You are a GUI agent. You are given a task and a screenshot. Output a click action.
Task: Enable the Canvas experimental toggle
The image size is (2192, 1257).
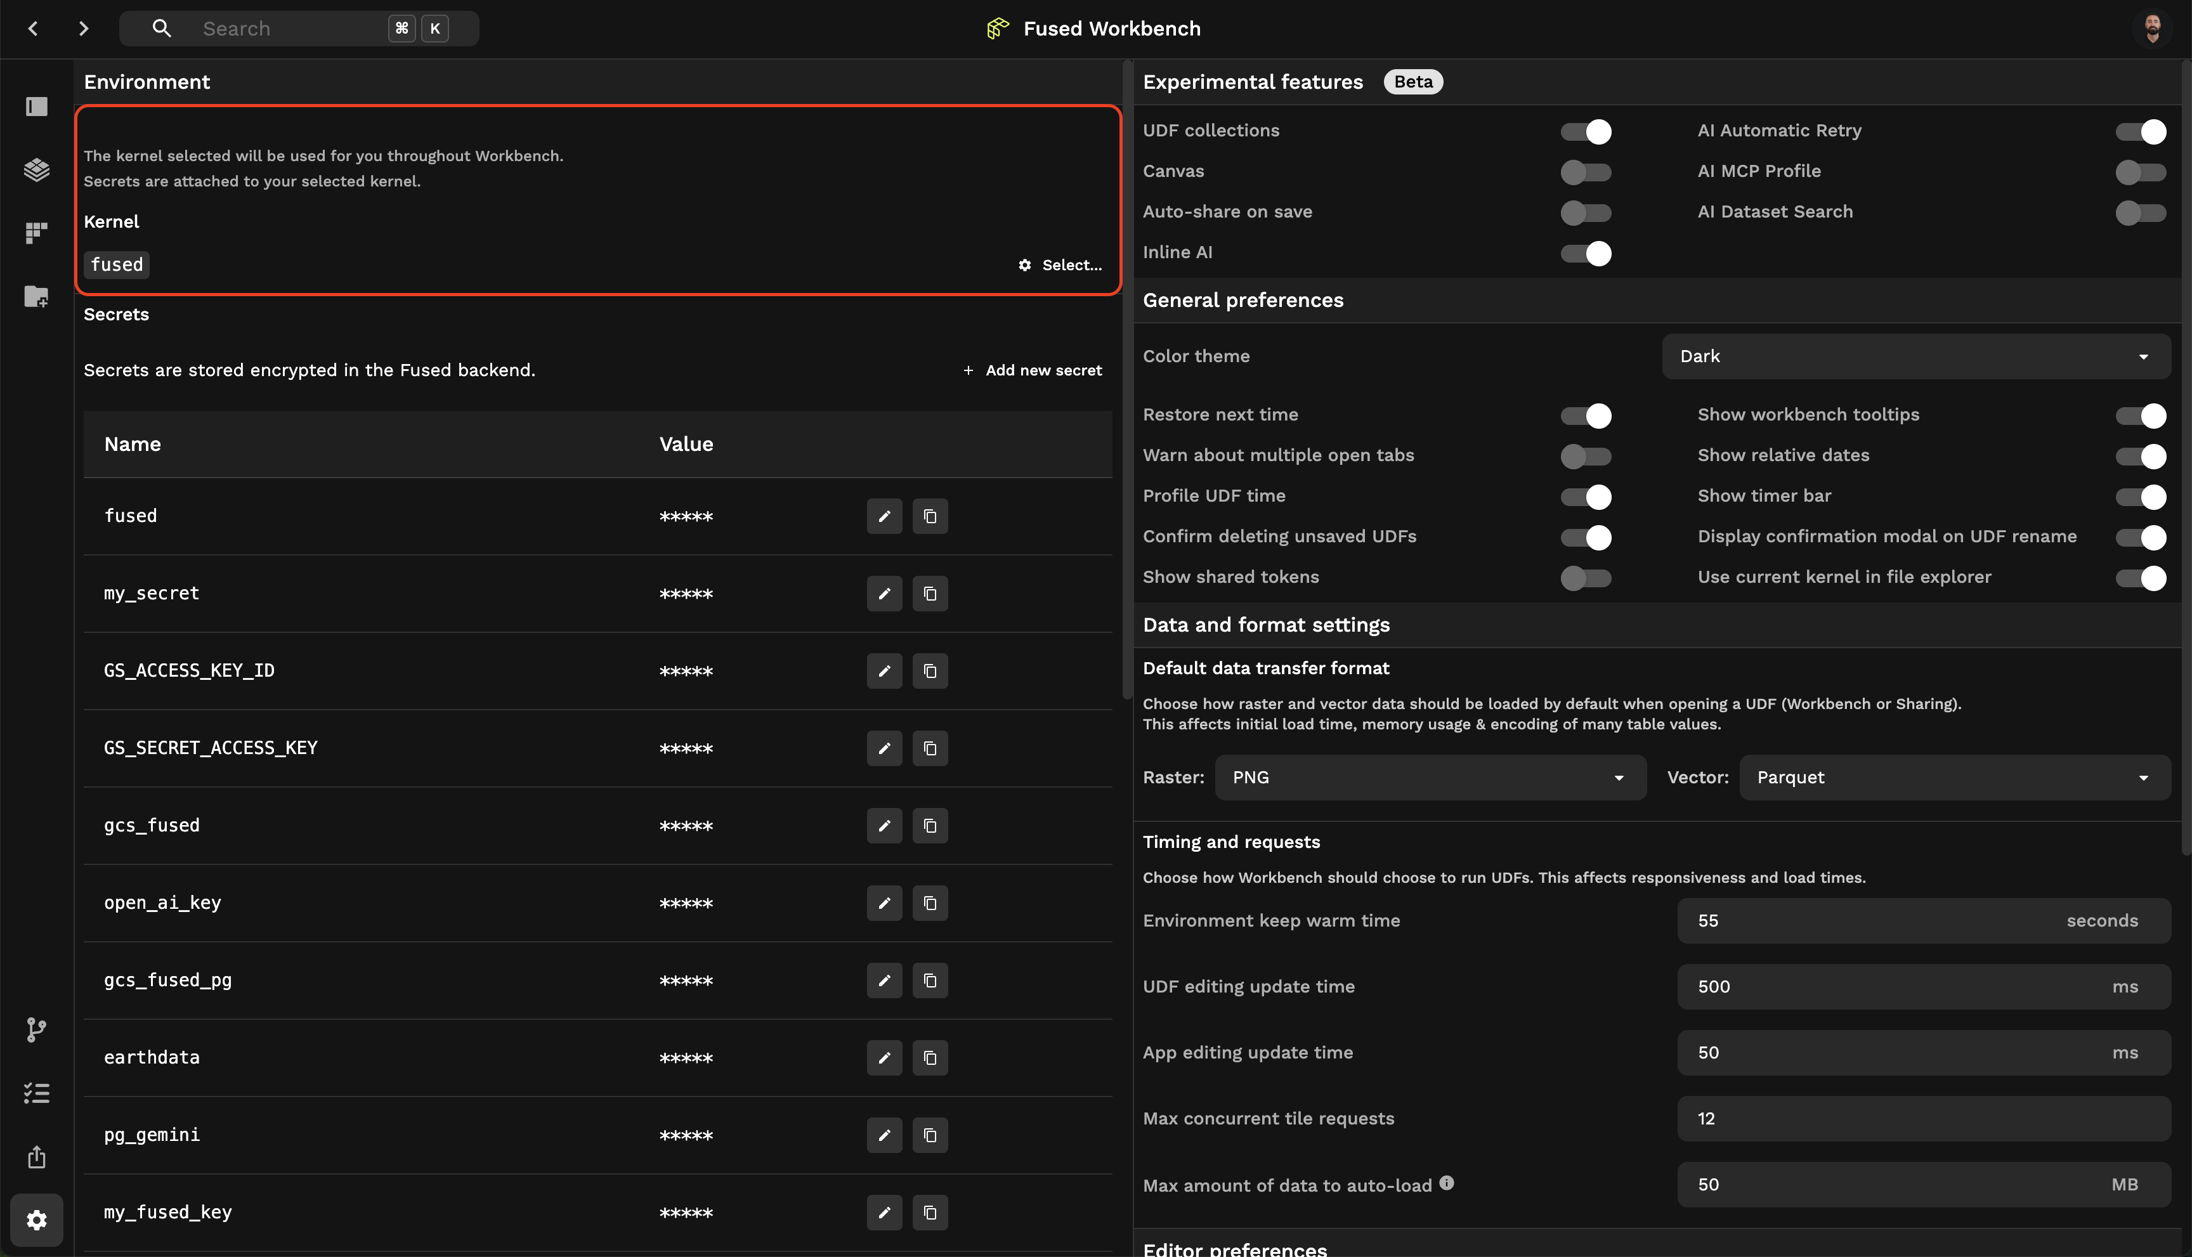(x=1585, y=172)
